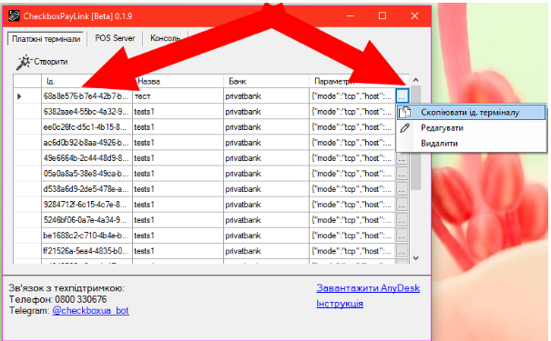
Task: Select the id cell ff21526a-5ea4-4835-b0...
Action: 87,250
